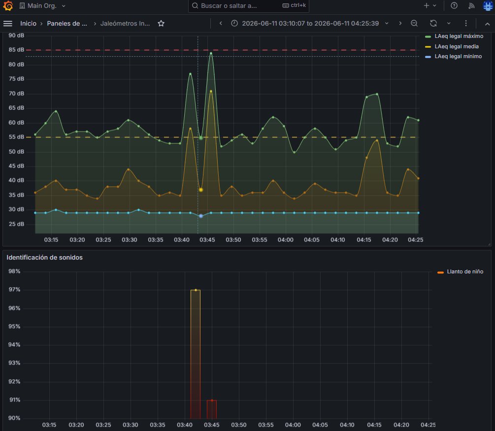The height and width of the screenshot is (431, 495).
Task: Open Jaleómetros In... breadcrumb
Action: tap(125, 23)
